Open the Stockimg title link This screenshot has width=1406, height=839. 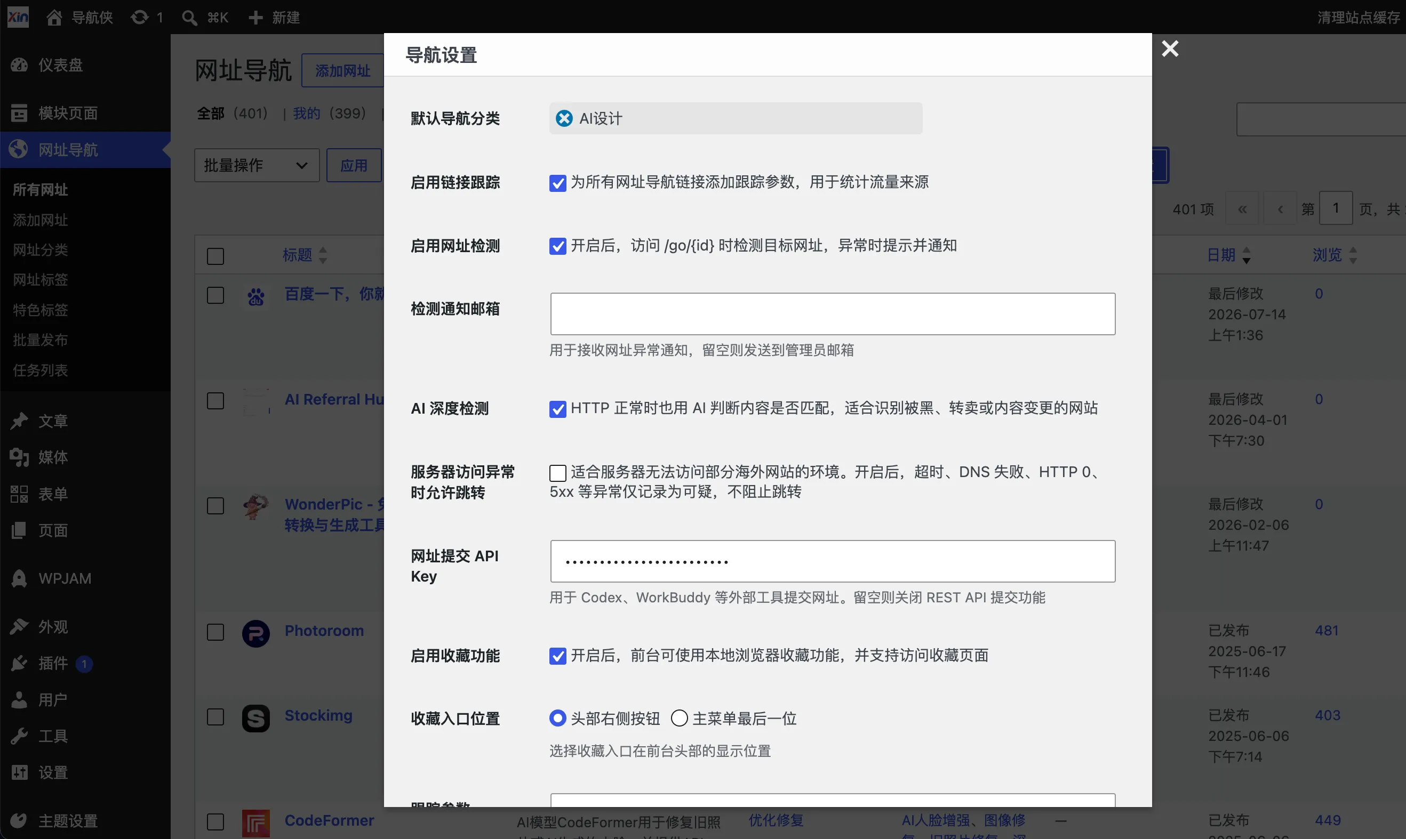(x=318, y=715)
